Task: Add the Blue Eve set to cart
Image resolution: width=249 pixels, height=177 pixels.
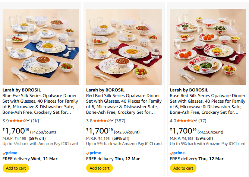Action: coord(16,168)
